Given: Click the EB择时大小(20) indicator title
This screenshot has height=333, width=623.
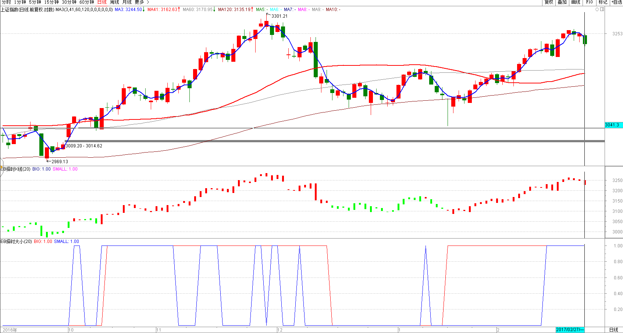Looking at the screenshot, I should [16, 241].
